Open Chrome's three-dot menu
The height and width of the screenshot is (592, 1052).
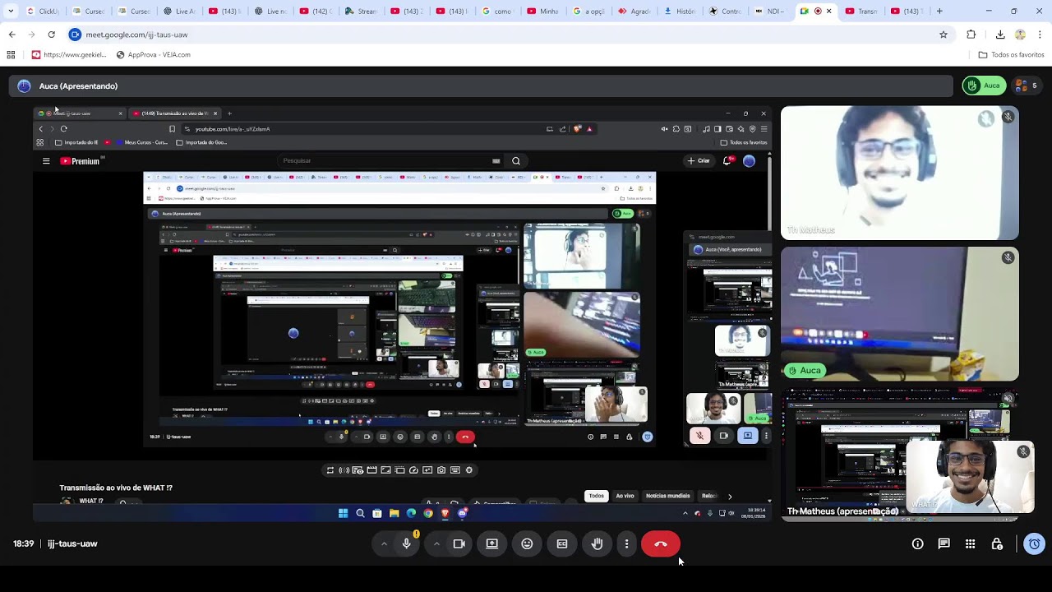tap(1040, 35)
